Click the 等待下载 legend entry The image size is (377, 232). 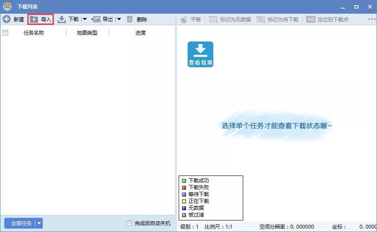[195, 194]
